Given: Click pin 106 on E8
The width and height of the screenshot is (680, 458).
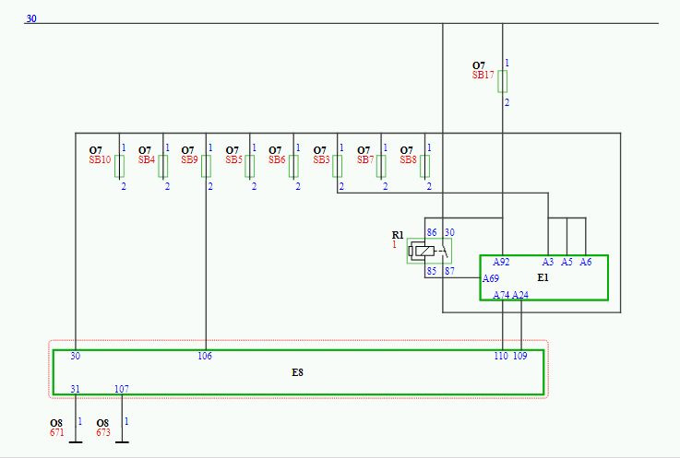Looking at the screenshot, I should click(205, 356).
